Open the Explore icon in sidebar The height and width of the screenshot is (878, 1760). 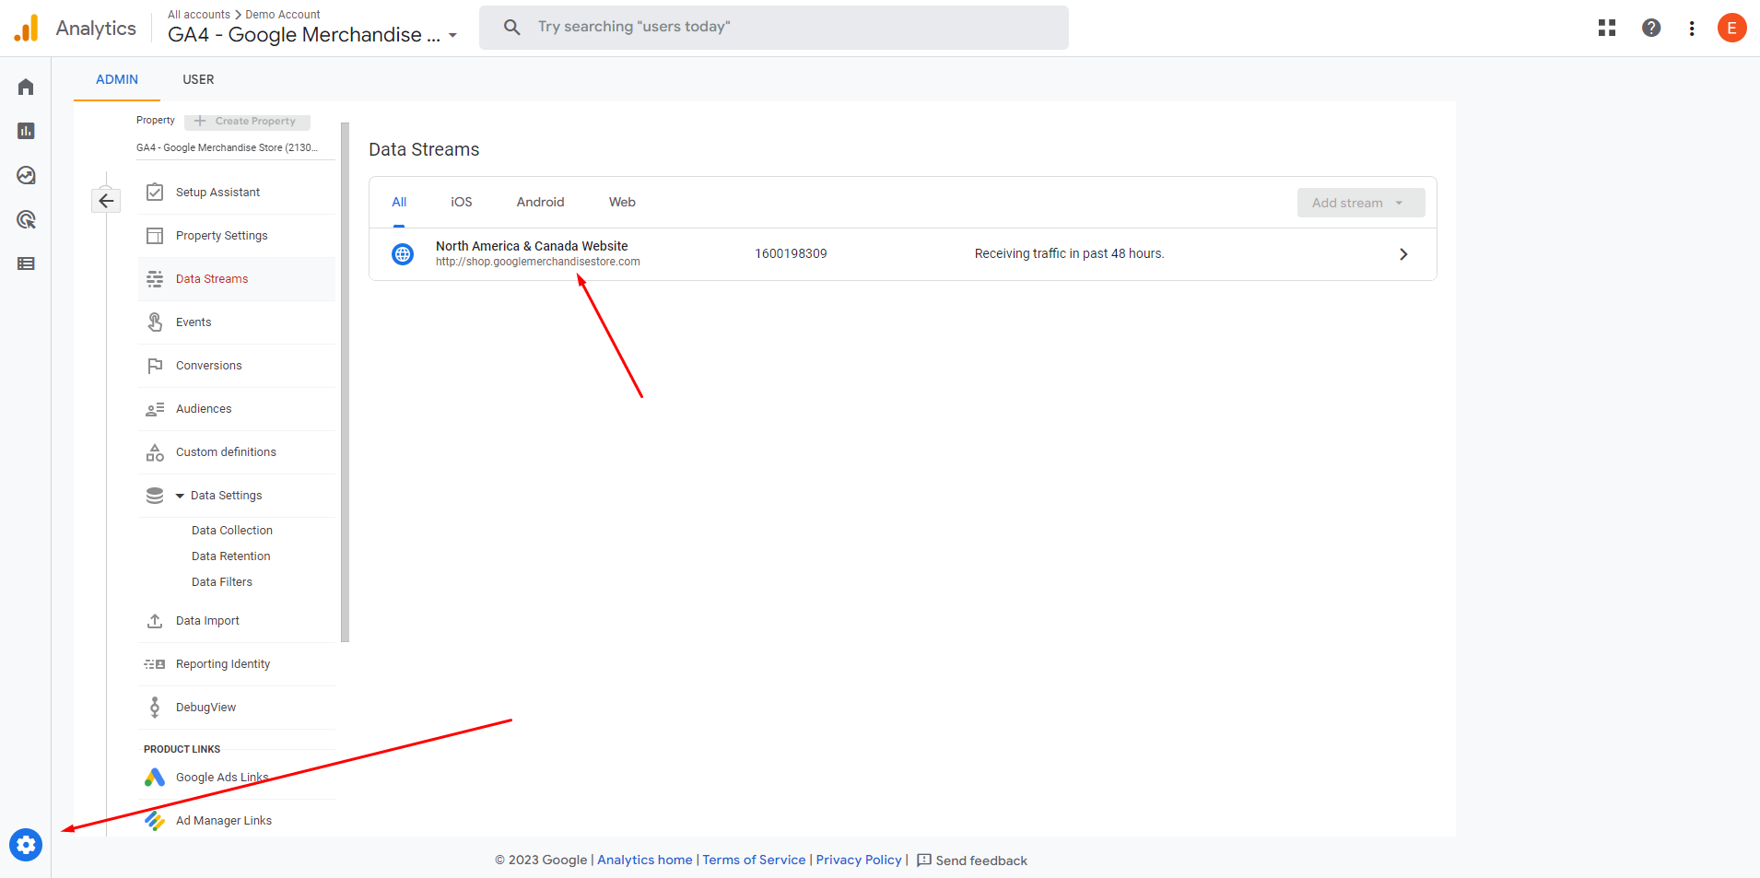(26, 175)
